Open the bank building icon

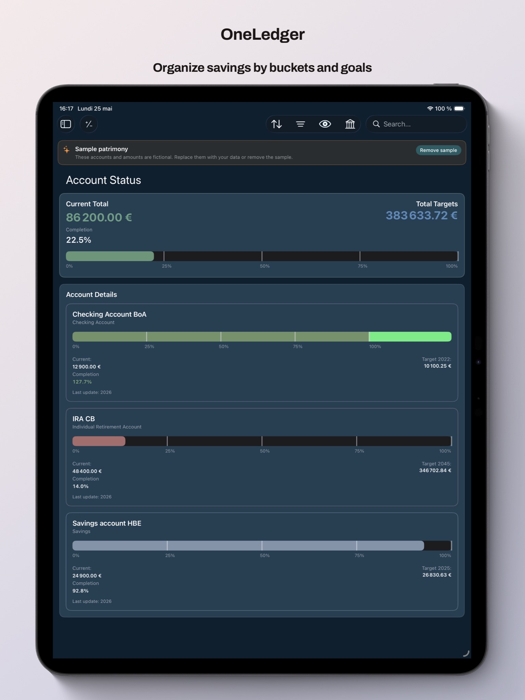coord(350,124)
